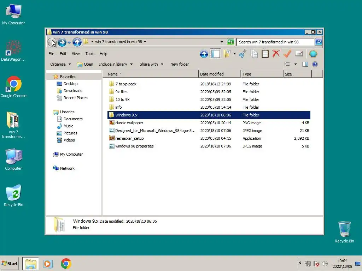Click the scissors Cut icon
The height and width of the screenshot is (271, 362).
(243, 54)
